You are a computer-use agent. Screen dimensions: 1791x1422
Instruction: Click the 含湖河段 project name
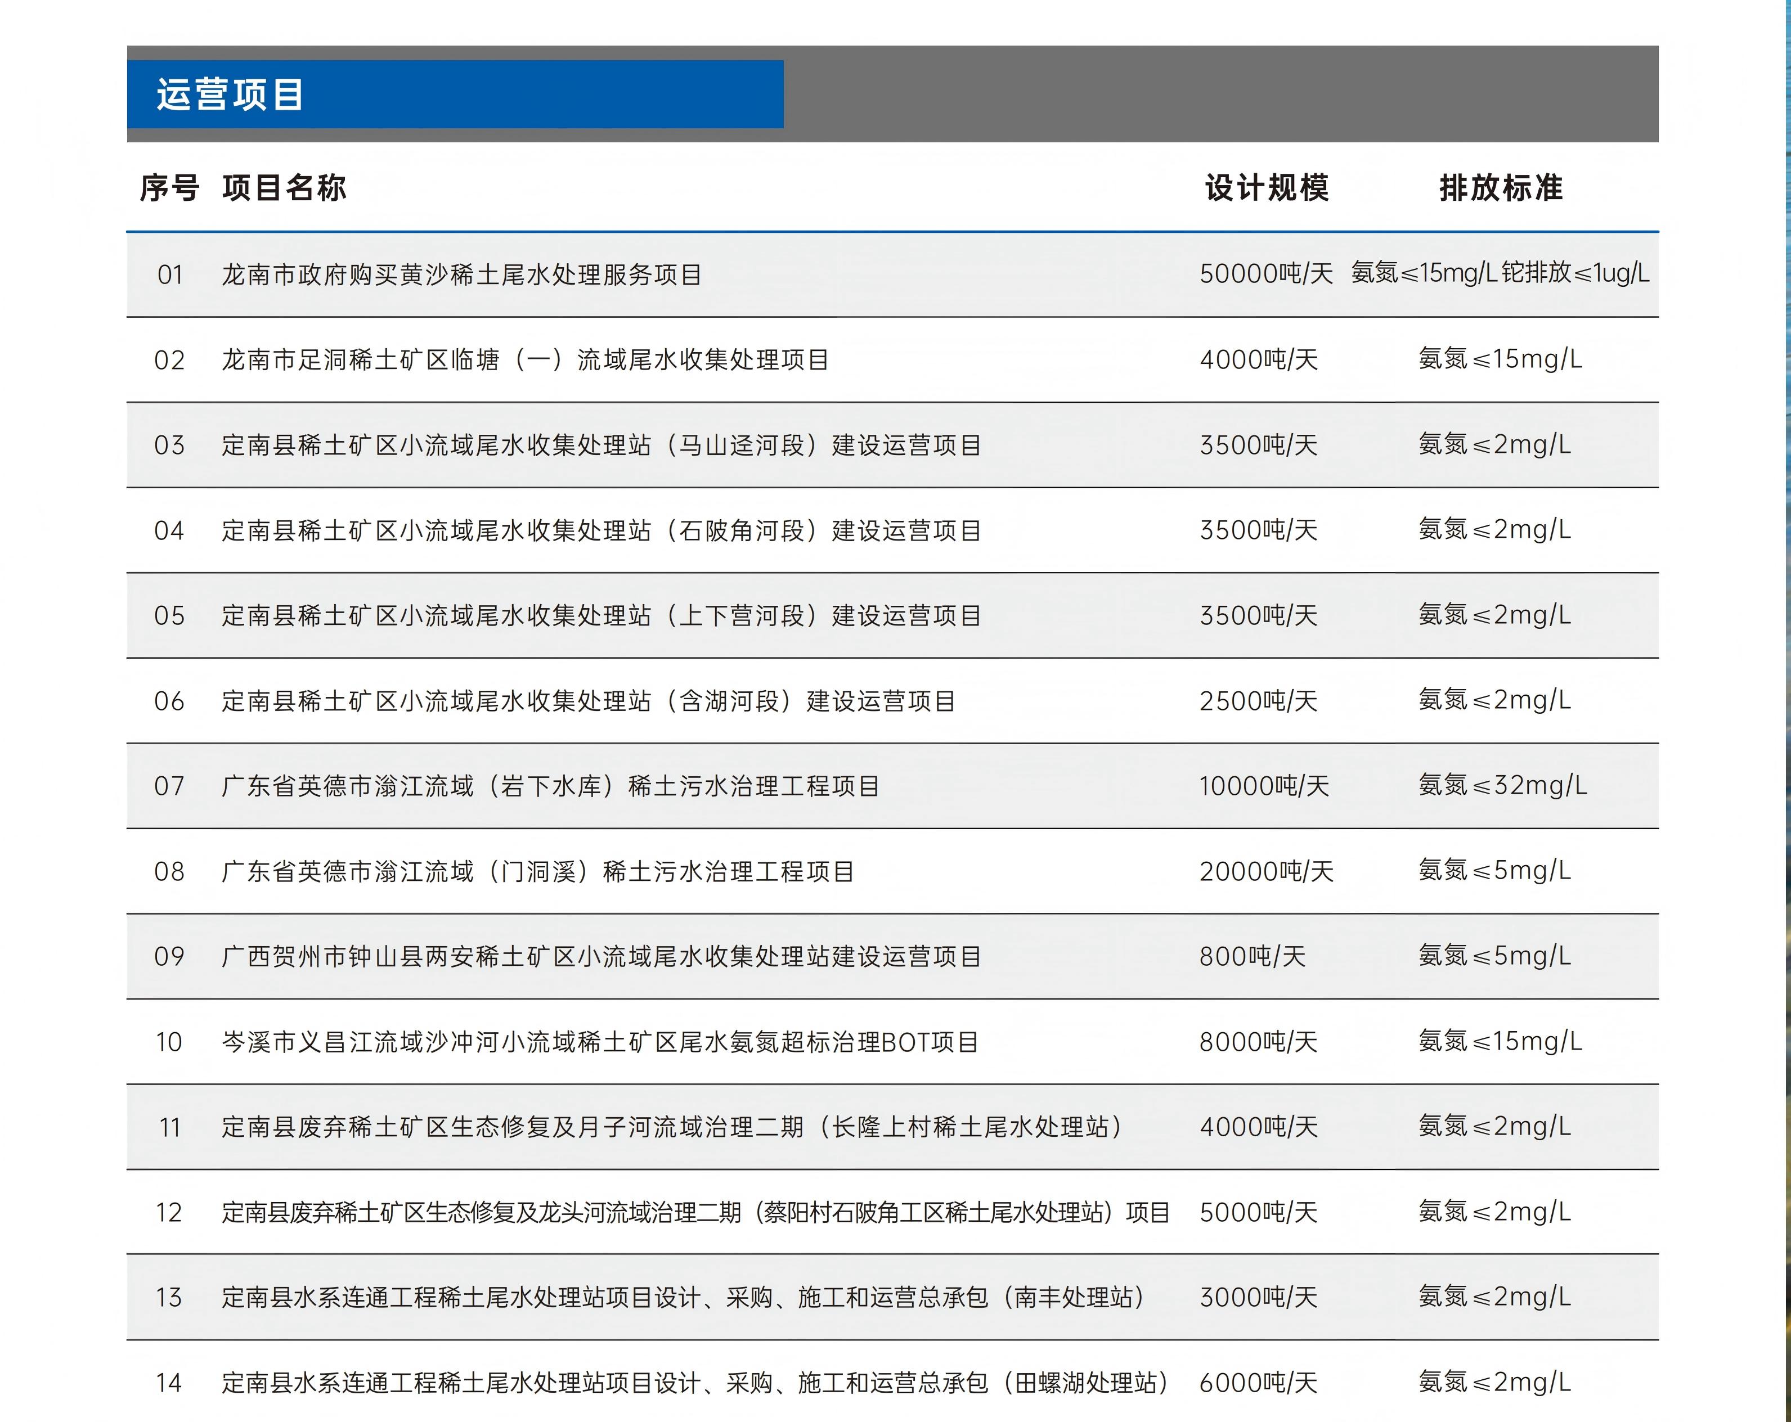point(589,701)
